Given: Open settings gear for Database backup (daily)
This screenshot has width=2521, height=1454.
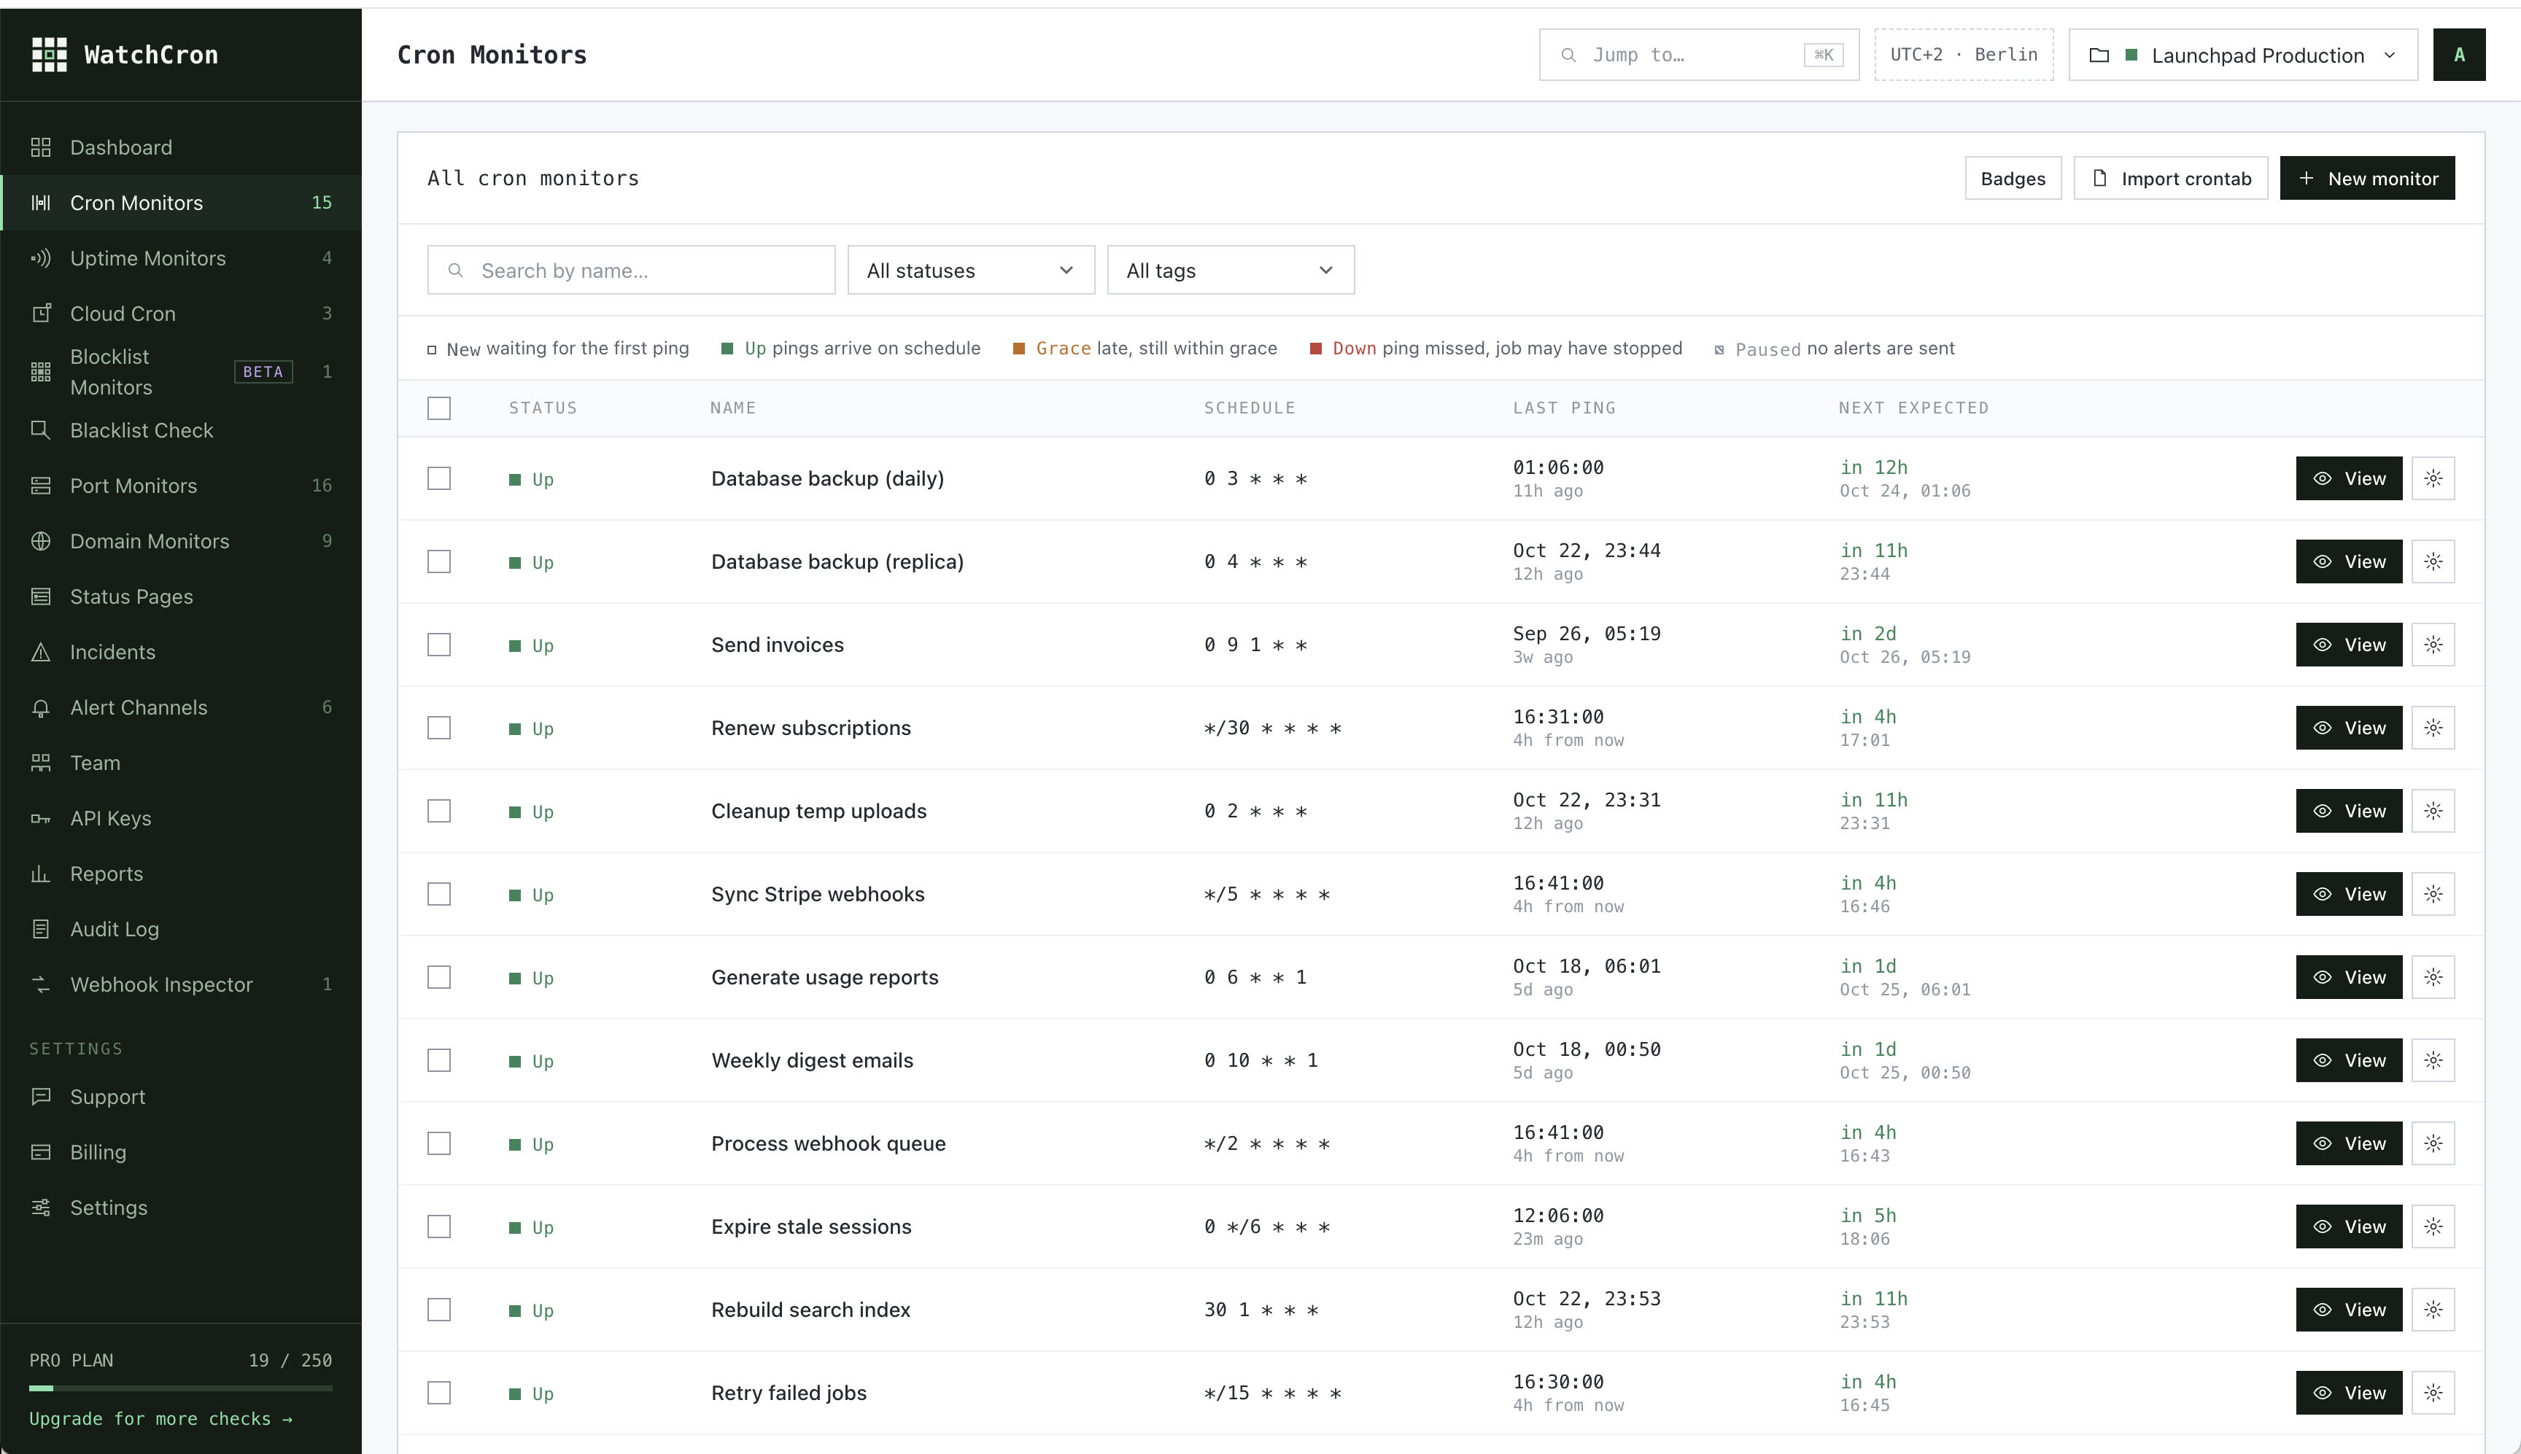Looking at the screenshot, I should point(2433,478).
